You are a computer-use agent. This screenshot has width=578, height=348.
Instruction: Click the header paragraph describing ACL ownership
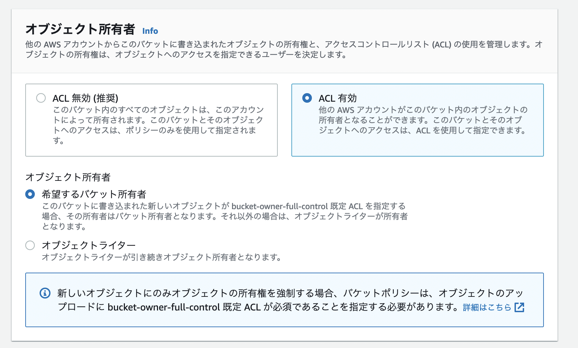(x=283, y=49)
